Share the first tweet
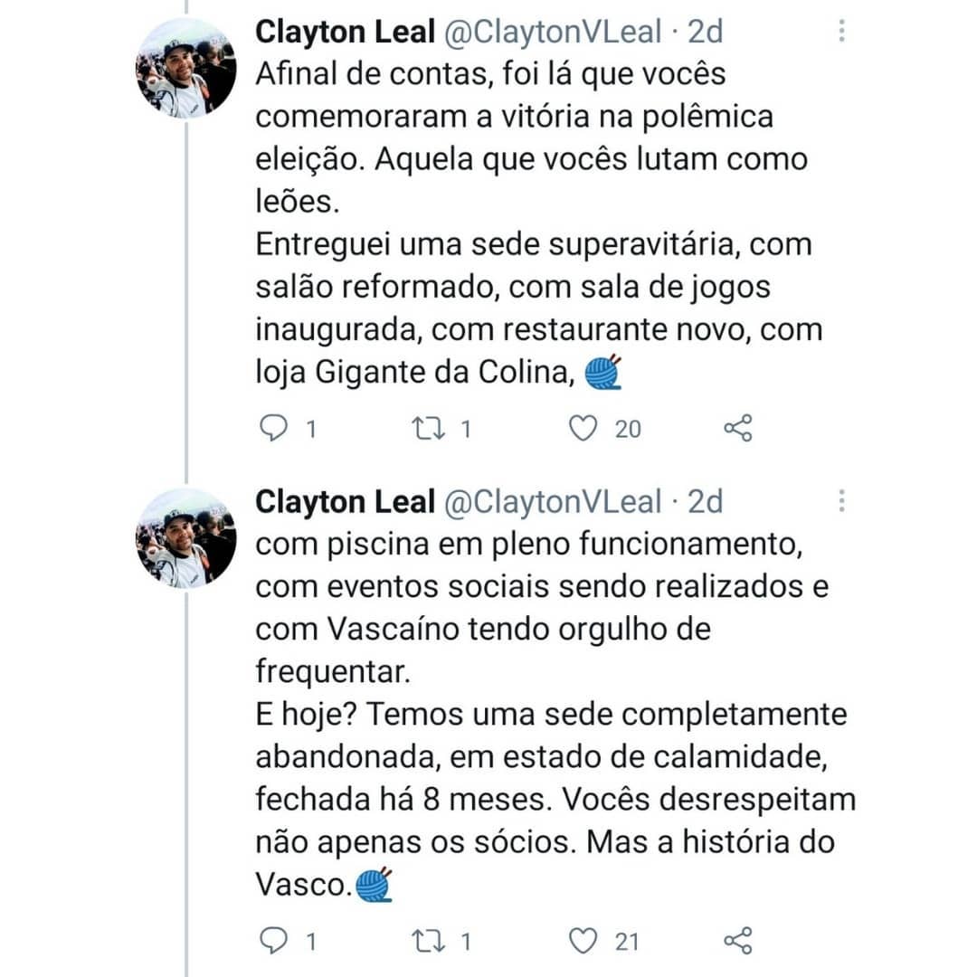This screenshot has height=977, width=977. [x=738, y=429]
